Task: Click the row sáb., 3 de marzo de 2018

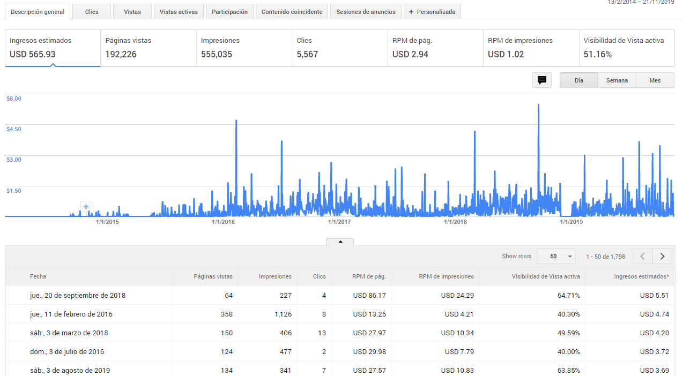Action: (340, 333)
